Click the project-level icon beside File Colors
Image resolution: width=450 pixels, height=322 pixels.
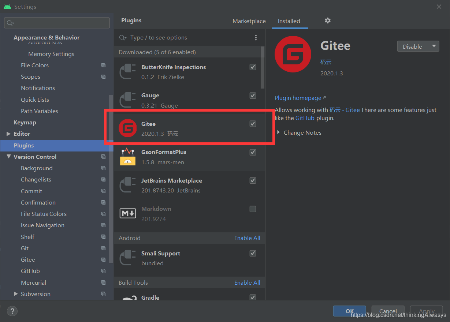pos(104,65)
